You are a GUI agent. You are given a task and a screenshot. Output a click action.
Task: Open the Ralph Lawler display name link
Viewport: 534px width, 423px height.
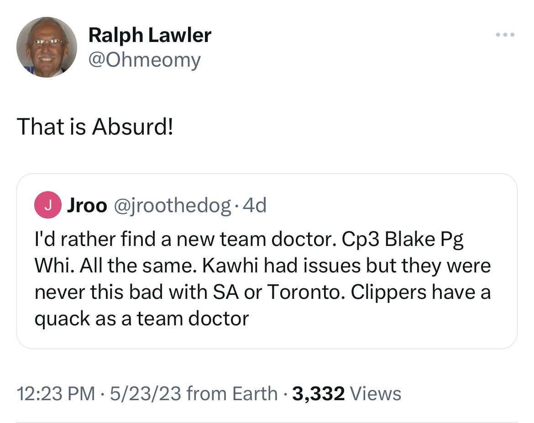coord(150,35)
